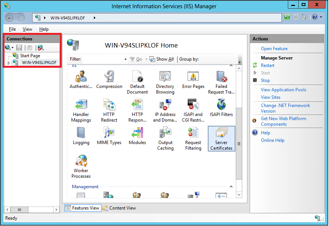Click the vertical scrollbar down arrow
The height and width of the screenshot is (226, 329).
pos(239,195)
